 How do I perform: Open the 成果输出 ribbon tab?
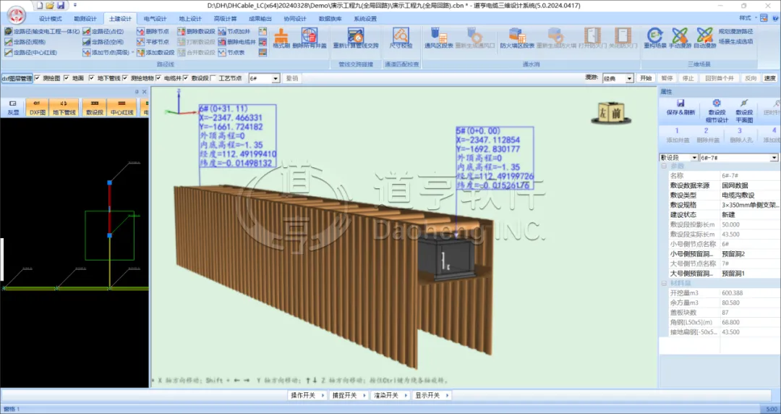pyautogui.click(x=262, y=19)
